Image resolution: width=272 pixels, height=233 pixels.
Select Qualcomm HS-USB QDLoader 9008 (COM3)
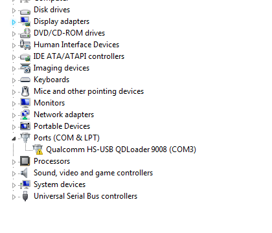[121, 150]
